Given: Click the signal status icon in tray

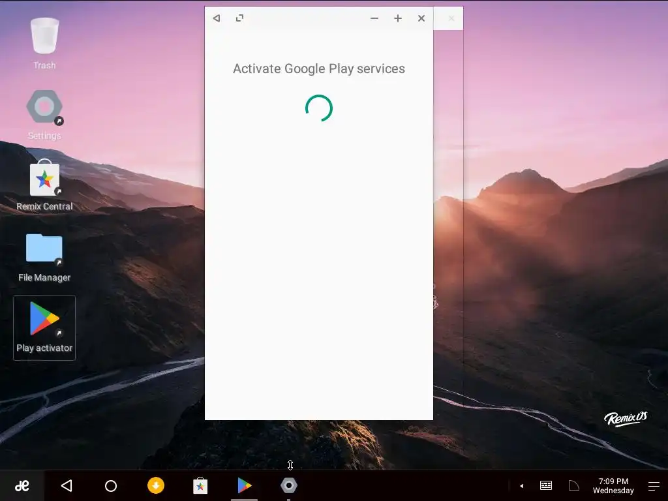Looking at the screenshot, I should click(x=574, y=485).
